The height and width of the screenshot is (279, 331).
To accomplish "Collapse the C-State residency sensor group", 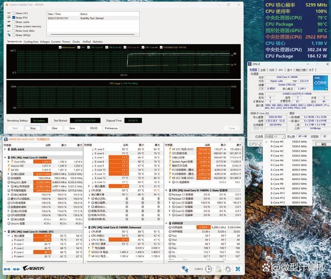I will point(167,190).
